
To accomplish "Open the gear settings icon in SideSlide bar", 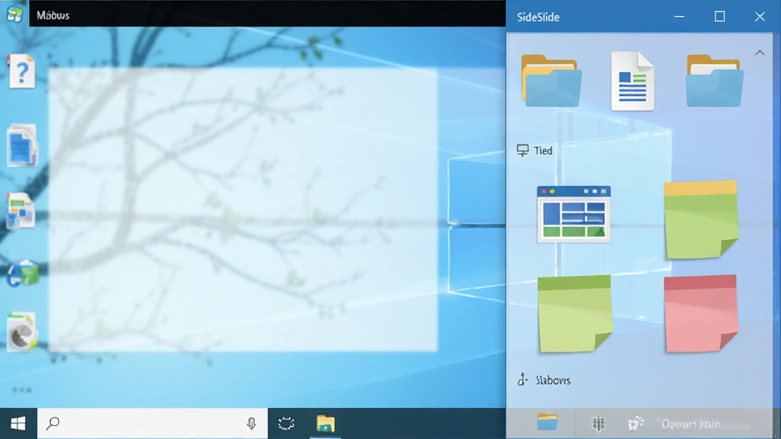I will coord(635,424).
